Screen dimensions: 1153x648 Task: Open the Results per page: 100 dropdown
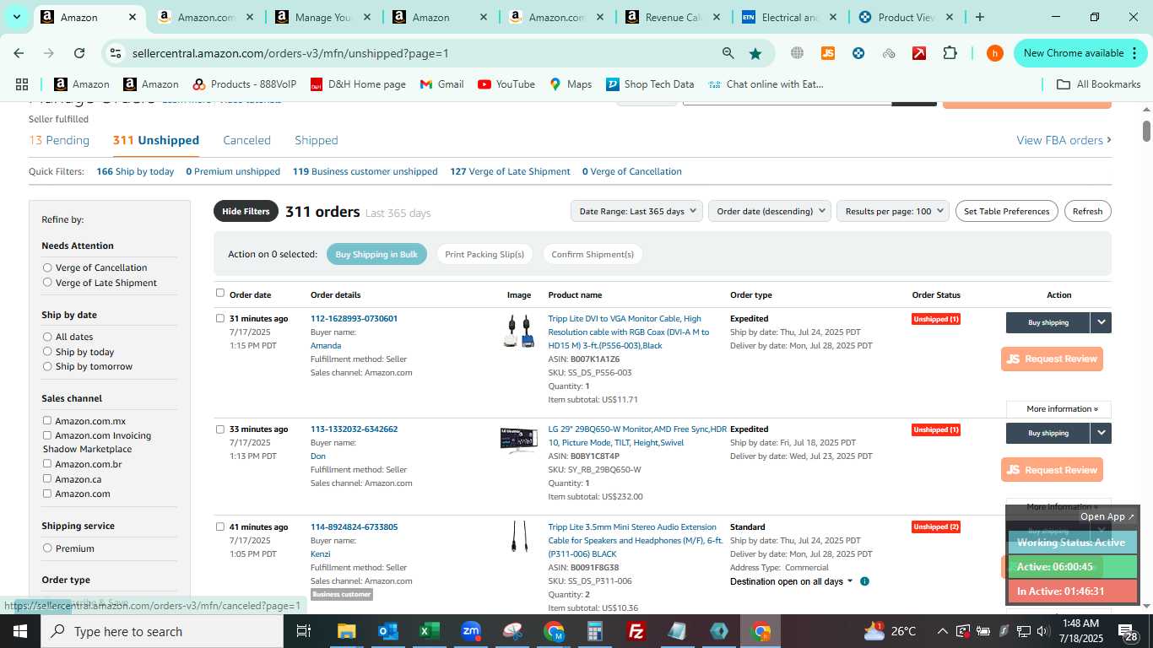pyautogui.click(x=893, y=211)
